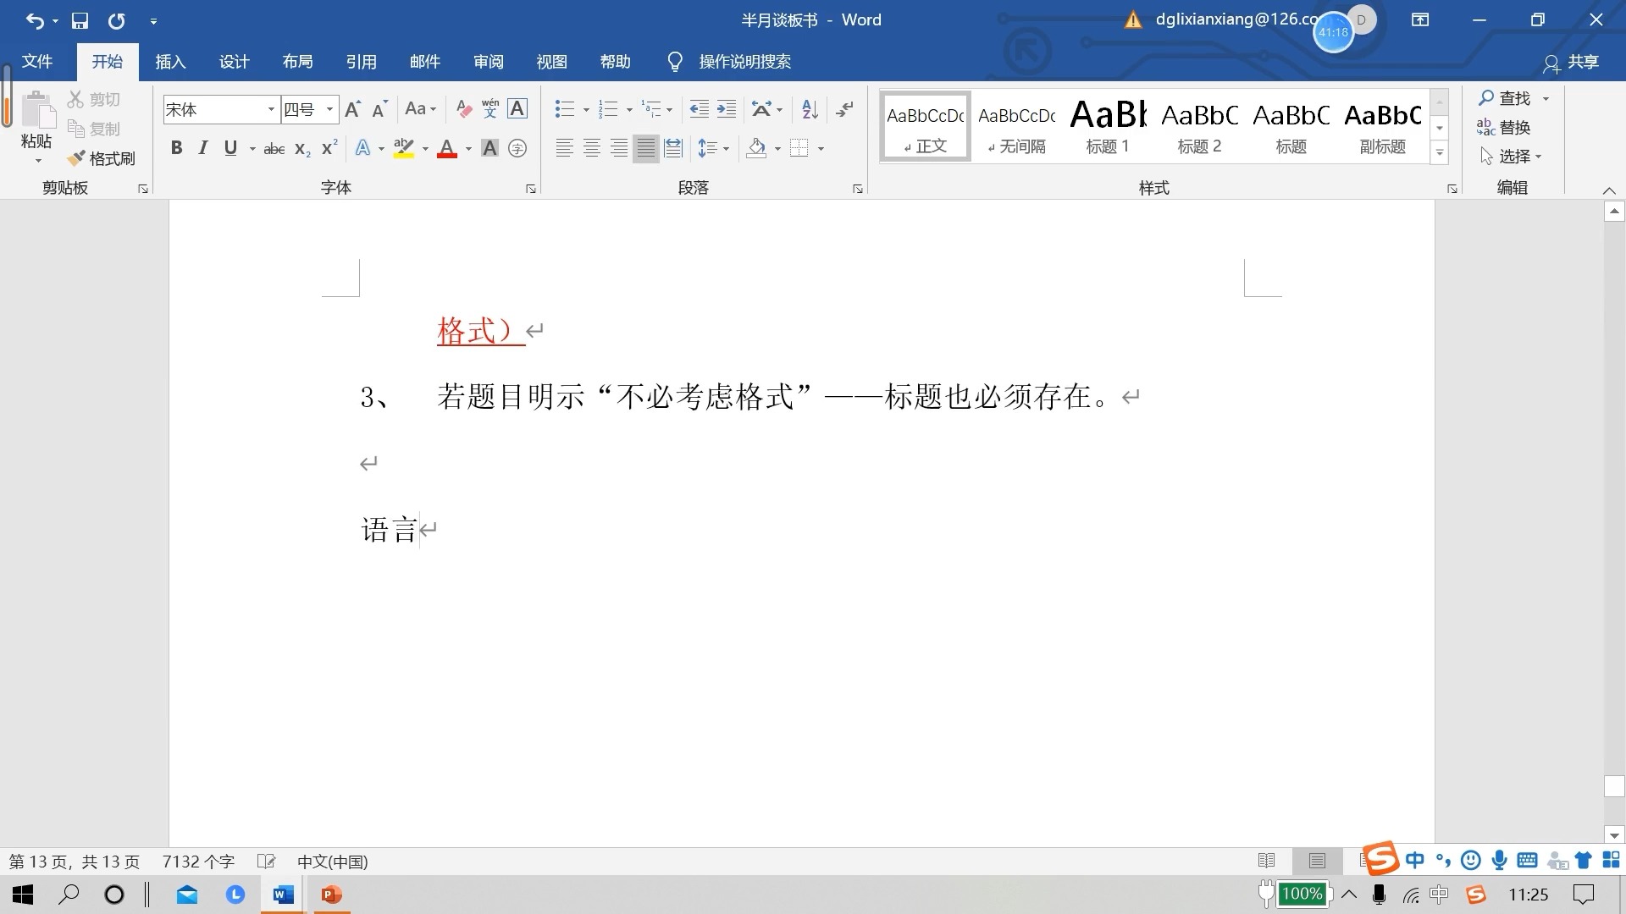Open the 开始 ribbon tab

pos(106,62)
